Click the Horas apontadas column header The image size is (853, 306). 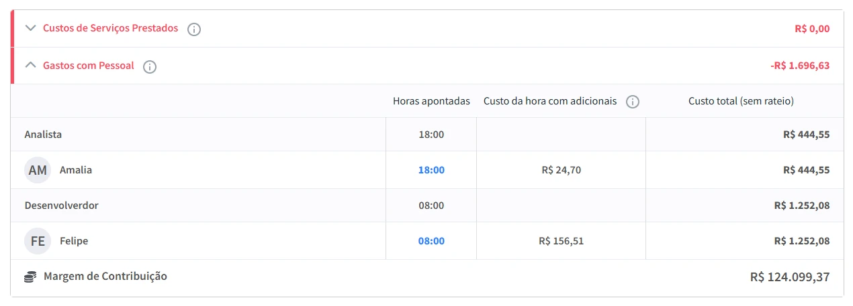pyautogui.click(x=431, y=101)
